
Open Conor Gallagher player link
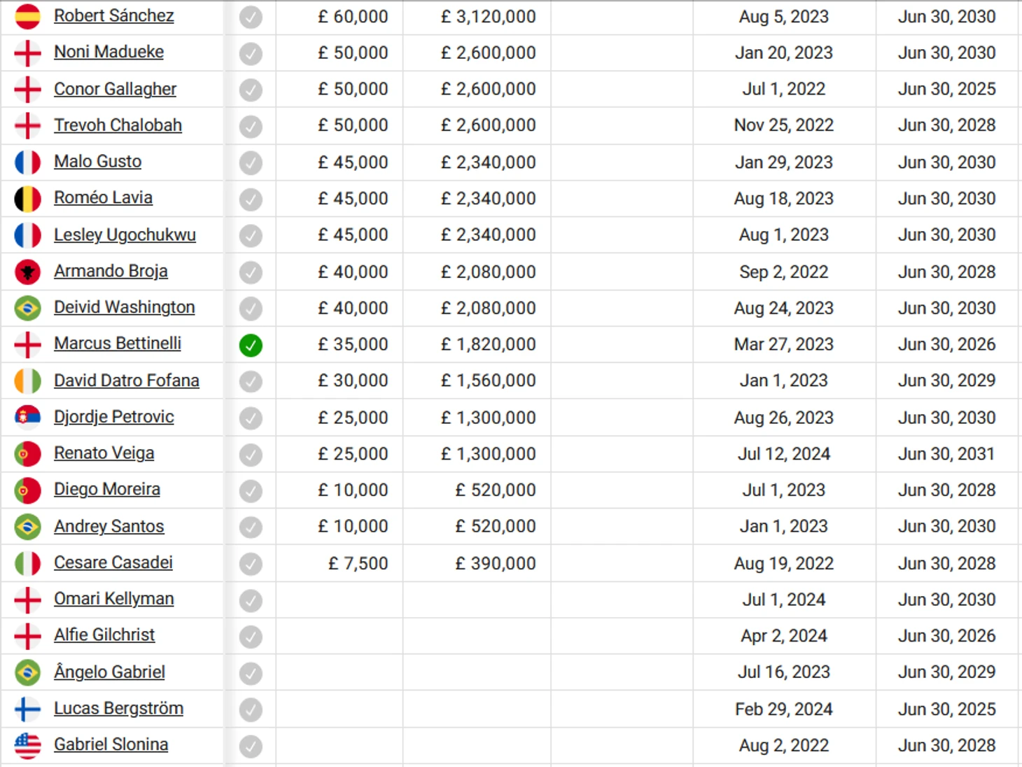[115, 89]
